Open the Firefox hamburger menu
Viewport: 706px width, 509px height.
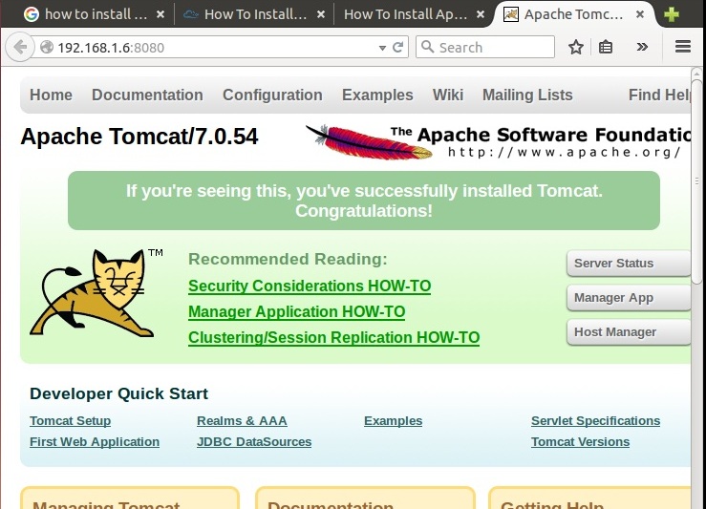(682, 47)
